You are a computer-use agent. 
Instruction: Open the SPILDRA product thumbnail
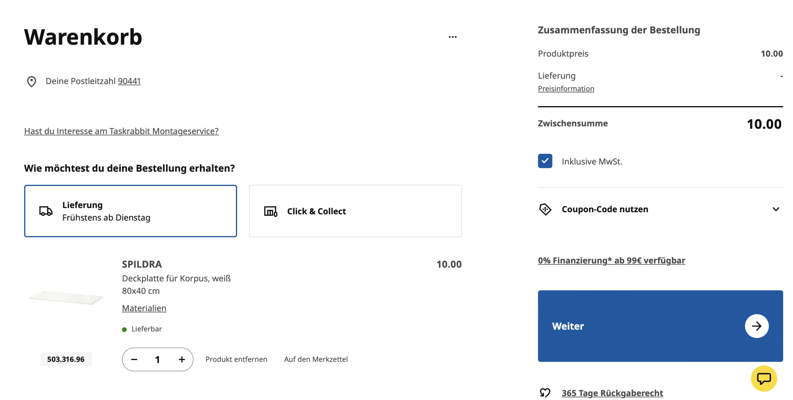(x=66, y=298)
